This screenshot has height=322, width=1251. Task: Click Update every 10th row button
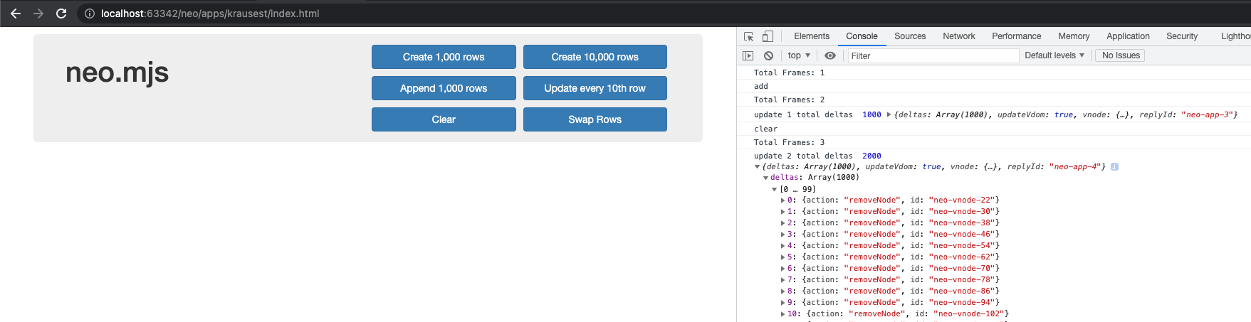click(x=595, y=88)
